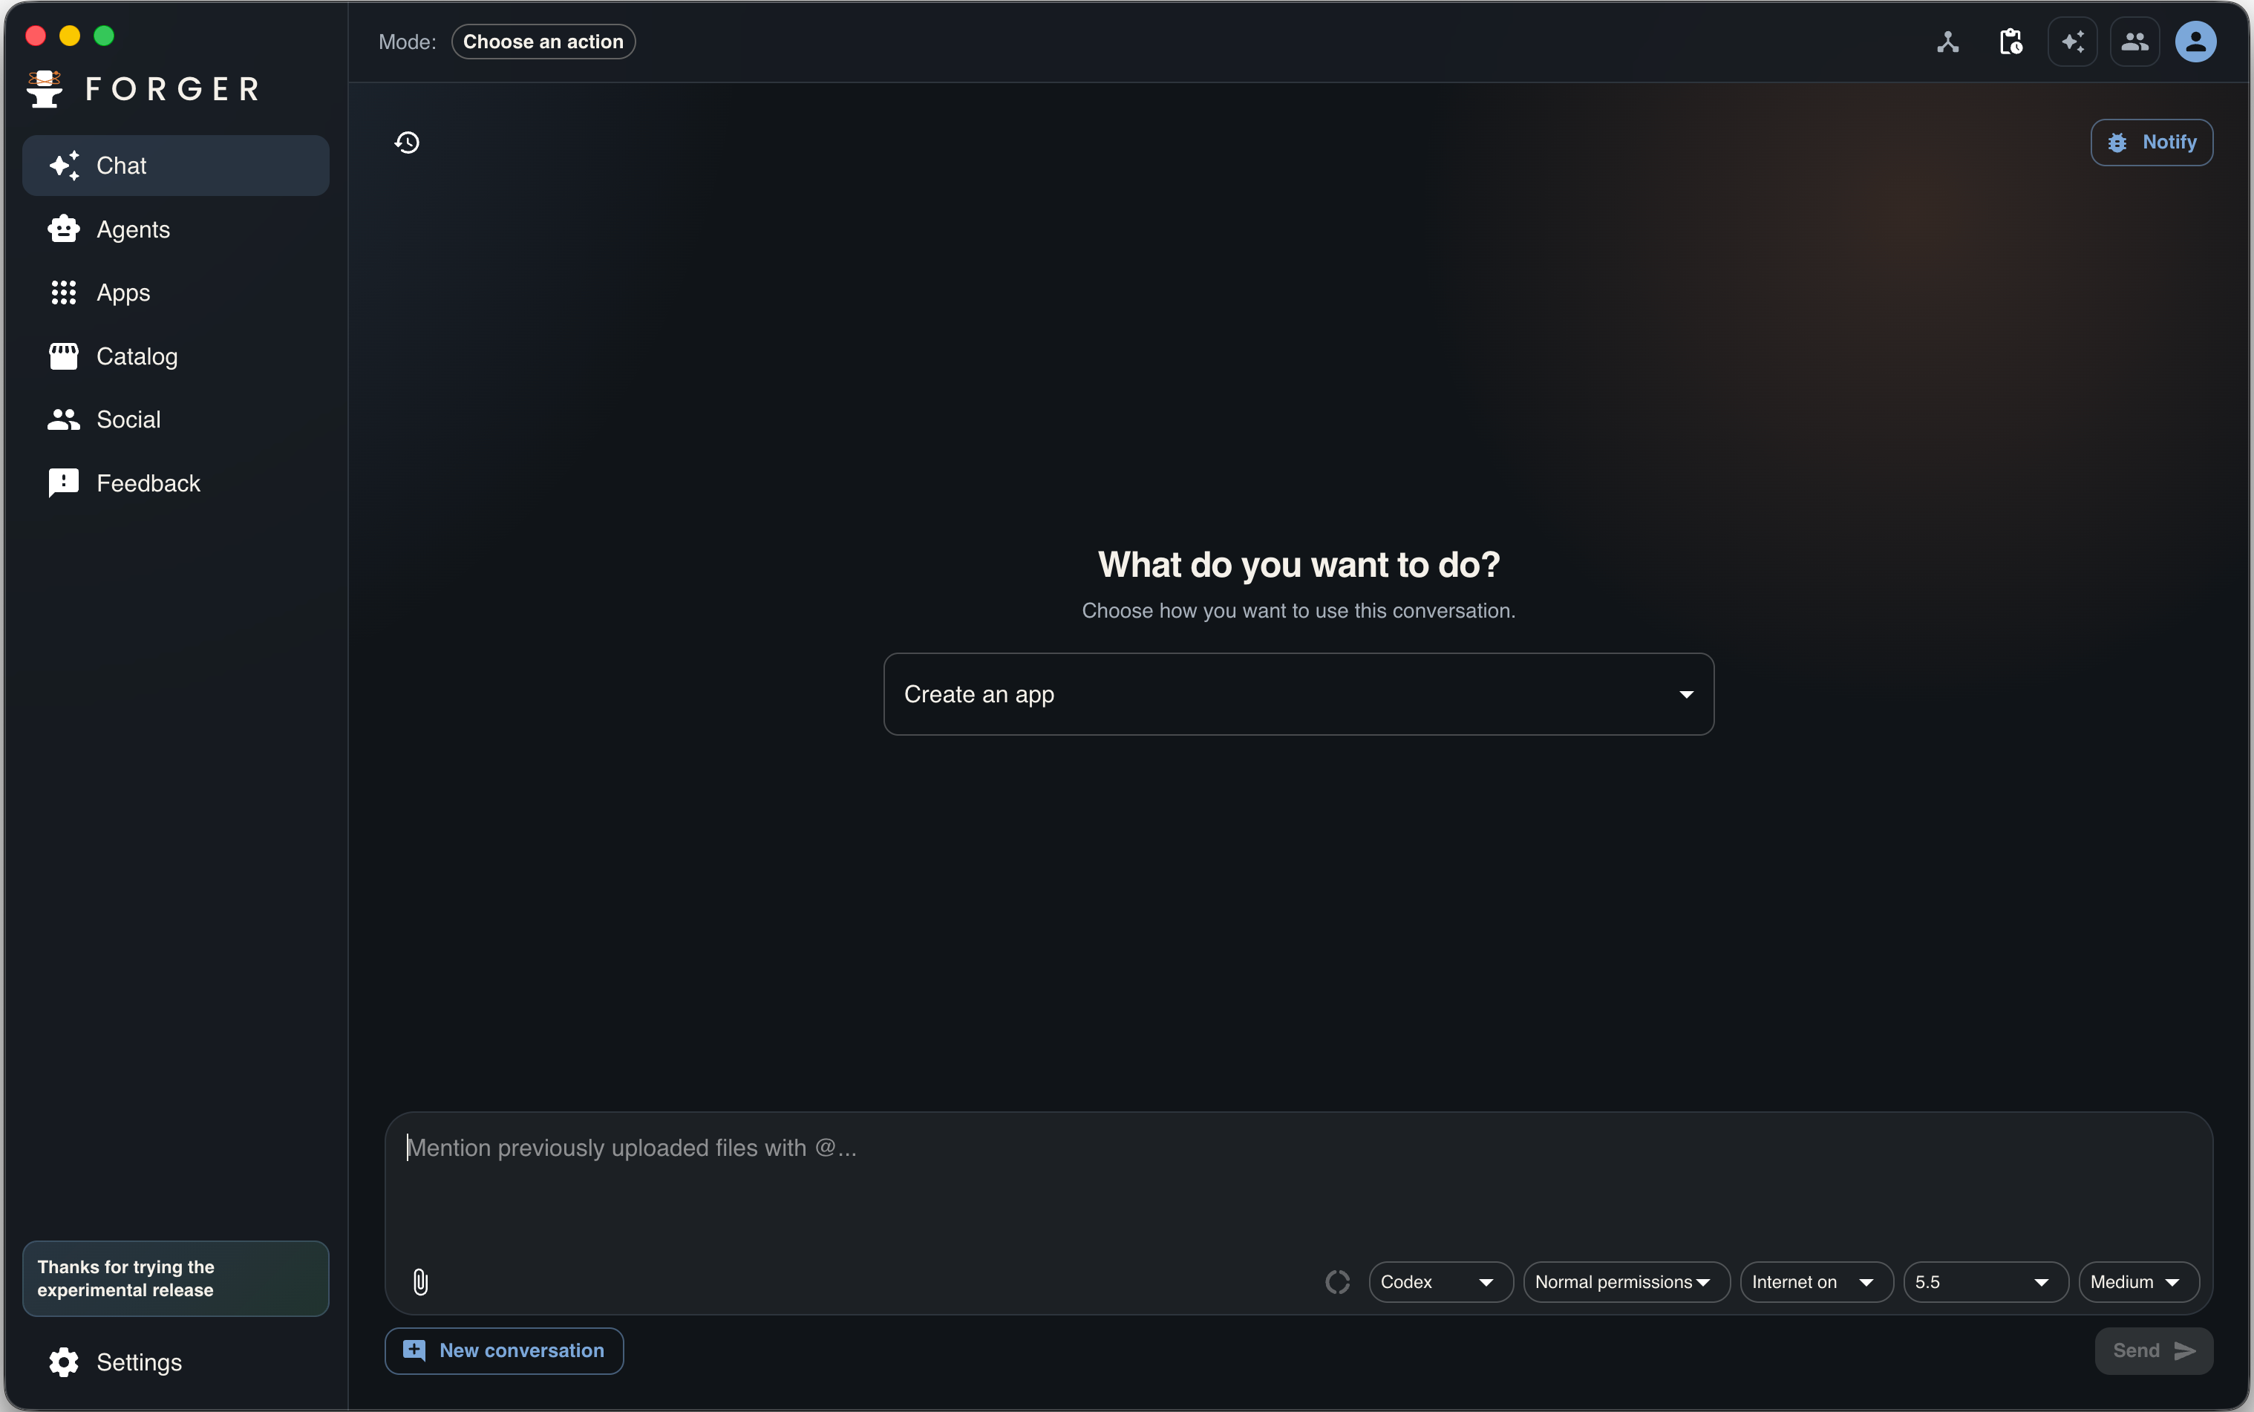Viewport: 2254px width, 1412px height.
Task: Click the Chat sparkle icon
Action: 64,166
